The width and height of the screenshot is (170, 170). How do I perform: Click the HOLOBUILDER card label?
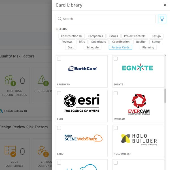[x=122, y=154]
